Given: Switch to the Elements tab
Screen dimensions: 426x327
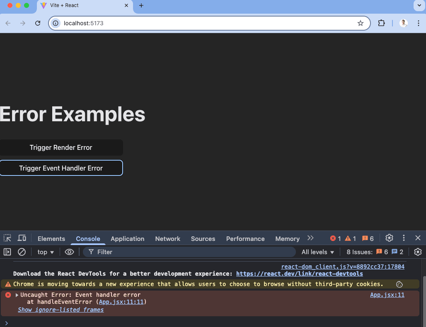Looking at the screenshot, I should [51, 239].
